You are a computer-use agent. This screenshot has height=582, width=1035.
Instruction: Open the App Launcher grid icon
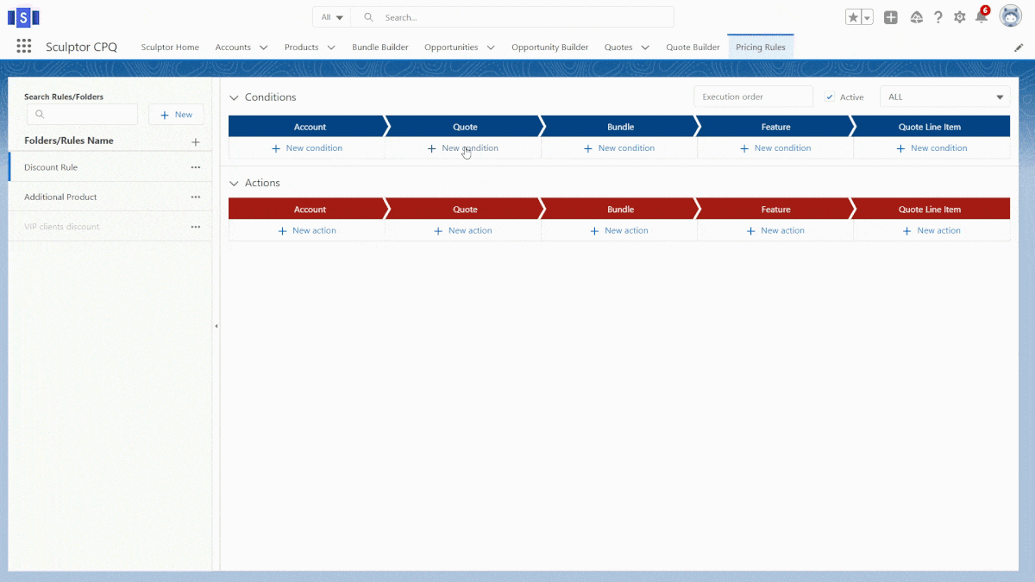(x=24, y=47)
